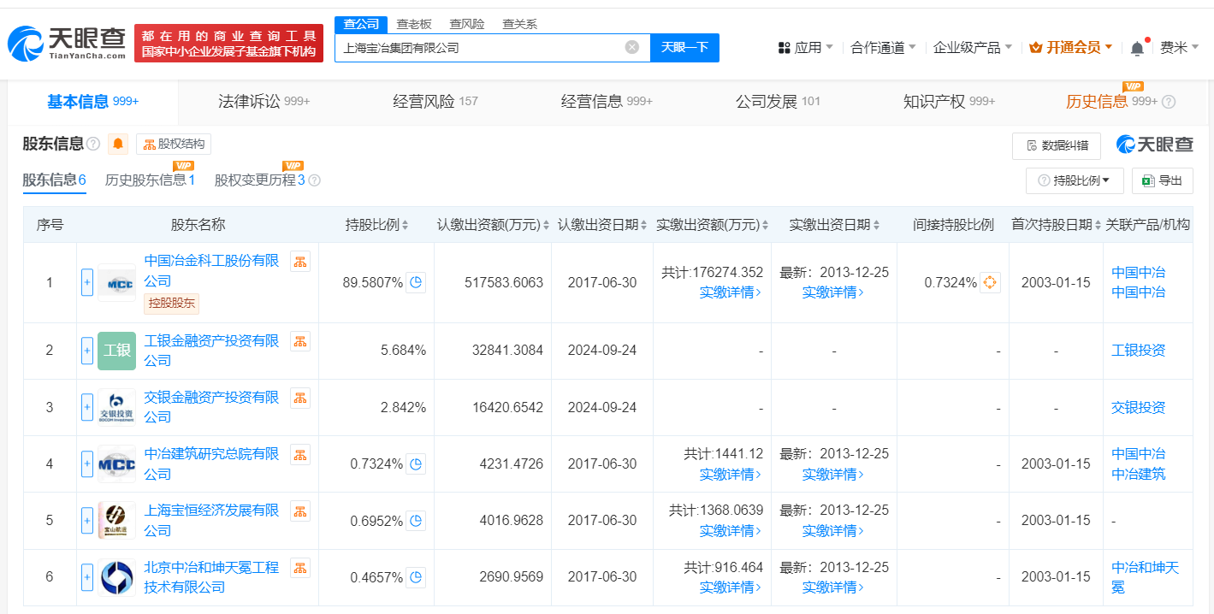Screen dimensions: 1214x614
Task: Open the 知识产权 tab
Action: point(949,102)
